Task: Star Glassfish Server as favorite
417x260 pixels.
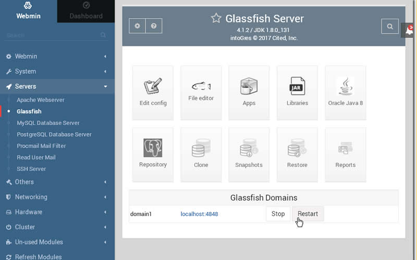Action: pos(216,18)
